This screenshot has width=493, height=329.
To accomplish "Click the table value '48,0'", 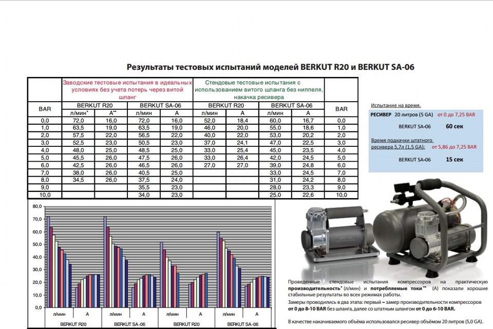I will pyautogui.click(x=78, y=150).
